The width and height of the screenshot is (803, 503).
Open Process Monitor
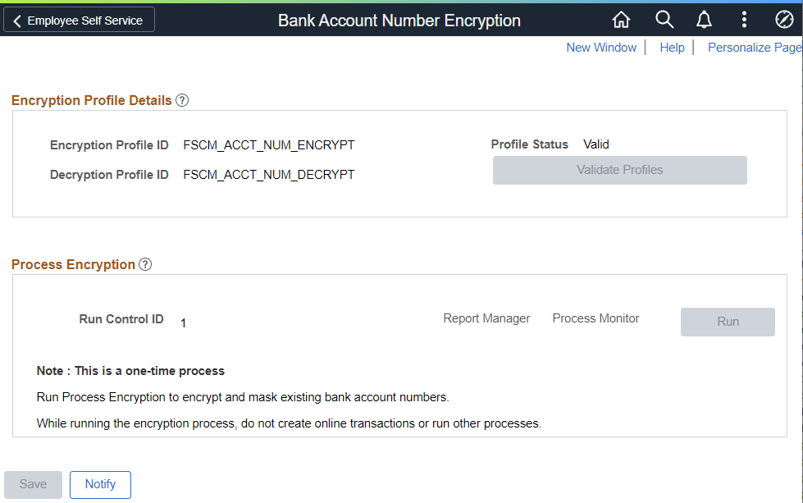(x=595, y=318)
